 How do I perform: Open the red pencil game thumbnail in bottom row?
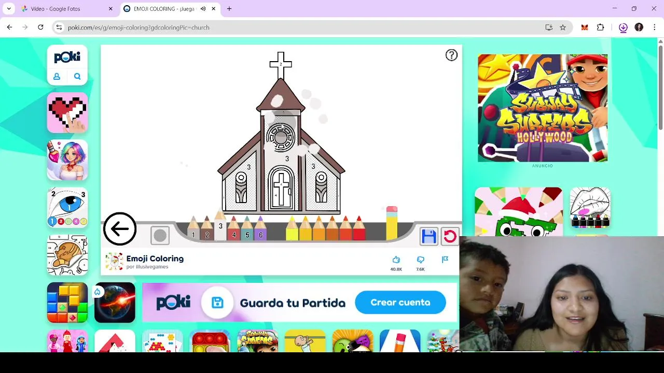click(x=400, y=341)
